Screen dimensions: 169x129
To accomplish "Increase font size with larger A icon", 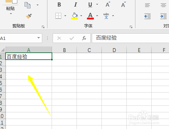I will tap(108, 4).
